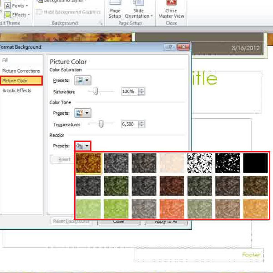Select light gray recolor, third row
The width and height of the screenshot is (273, 273).
(144, 209)
